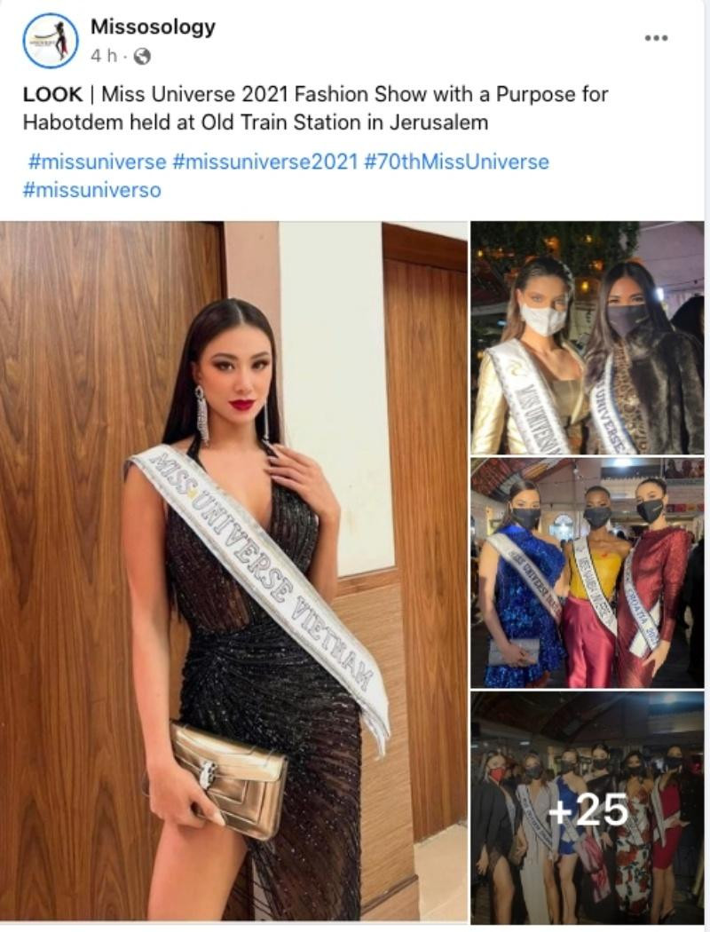Open the #missuniverse hashtag
The image size is (710, 932).
pos(97,162)
